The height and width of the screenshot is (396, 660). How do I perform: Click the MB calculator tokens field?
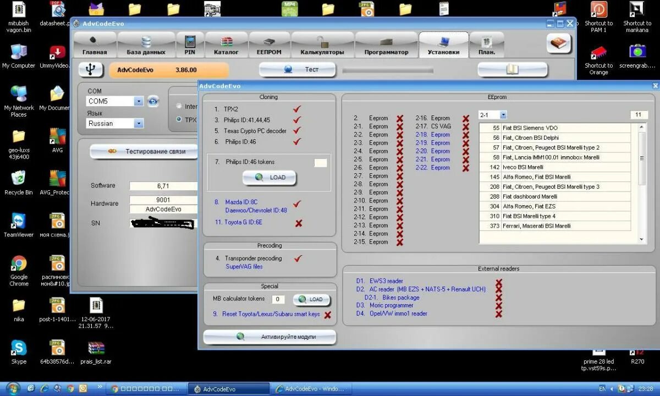(278, 299)
